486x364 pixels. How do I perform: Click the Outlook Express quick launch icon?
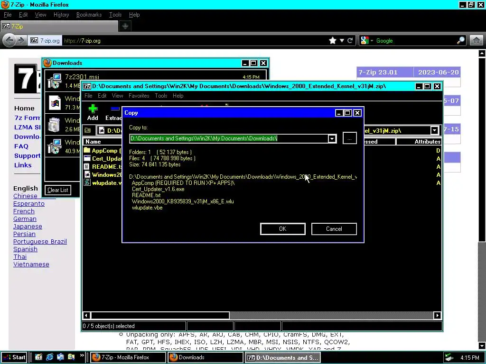click(60, 357)
